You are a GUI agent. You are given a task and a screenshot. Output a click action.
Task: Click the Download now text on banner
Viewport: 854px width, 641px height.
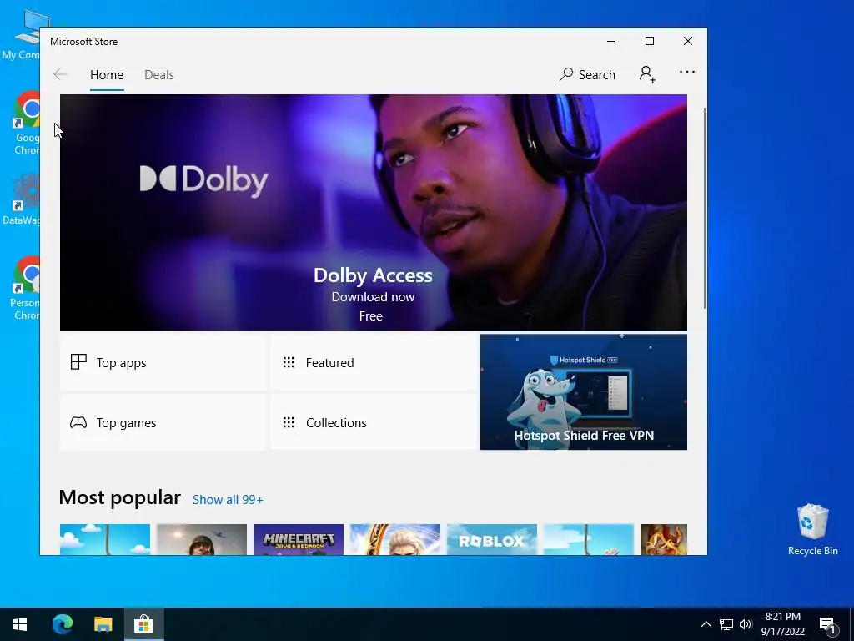click(x=373, y=297)
